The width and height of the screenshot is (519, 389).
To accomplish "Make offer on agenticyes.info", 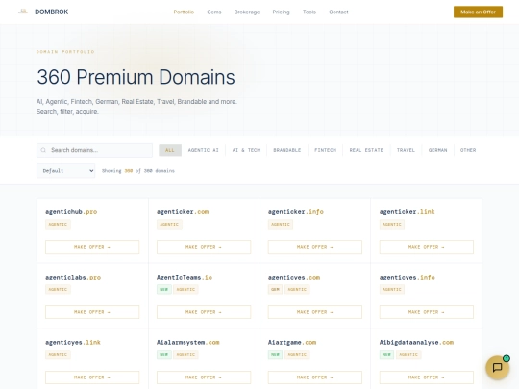I will tap(427, 312).
